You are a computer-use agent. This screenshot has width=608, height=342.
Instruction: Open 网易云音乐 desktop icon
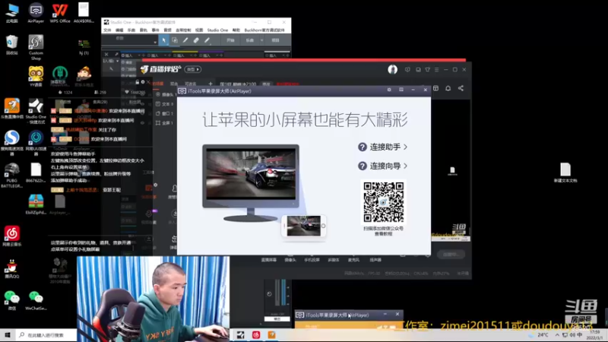click(x=11, y=236)
